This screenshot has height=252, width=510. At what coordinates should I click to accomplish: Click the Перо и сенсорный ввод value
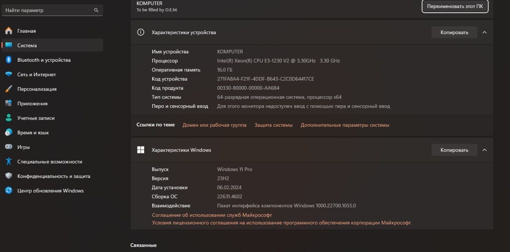(x=304, y=106)
